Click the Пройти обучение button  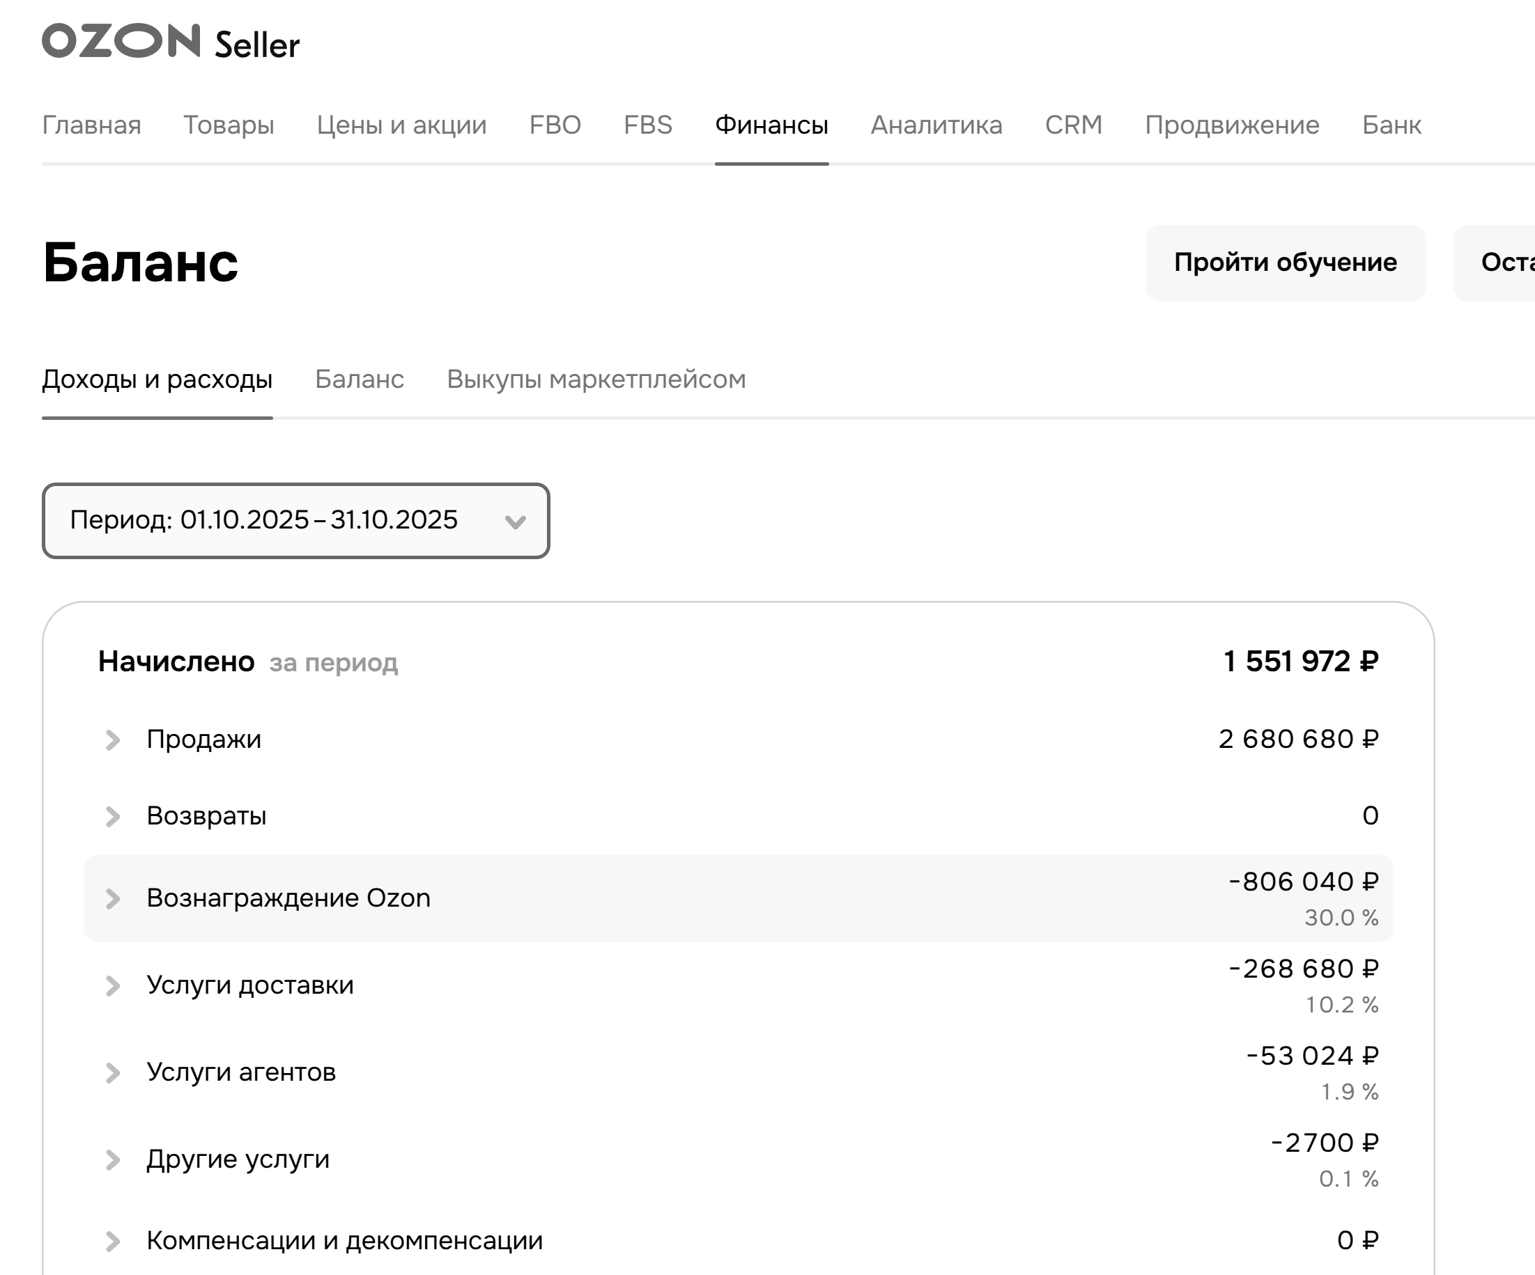click(x=1285, y=263)
